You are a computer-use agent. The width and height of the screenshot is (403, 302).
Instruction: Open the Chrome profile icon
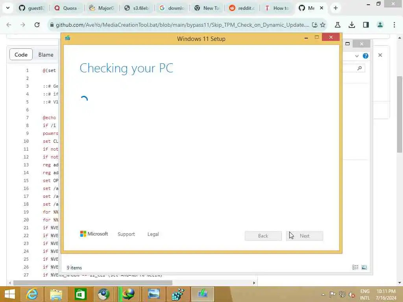tap(380, 25)
